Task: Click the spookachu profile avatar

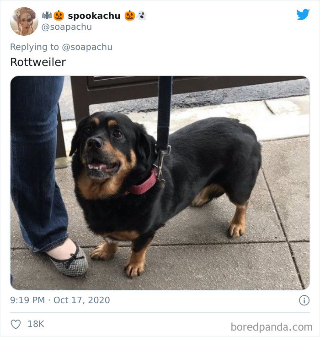Action: [24, 21]
